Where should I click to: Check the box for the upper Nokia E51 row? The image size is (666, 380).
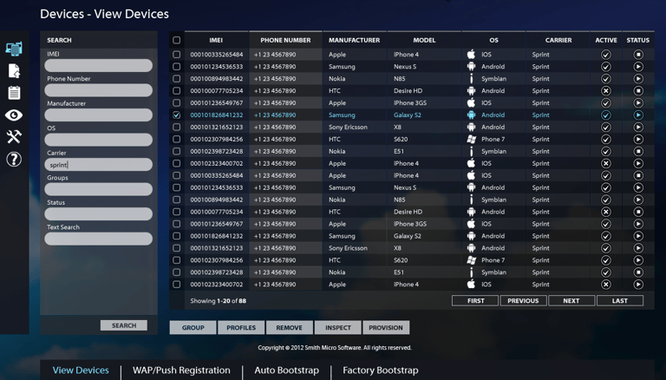pyautogui.click(x=176, y=151)
